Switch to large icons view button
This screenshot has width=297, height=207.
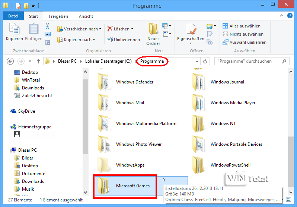288,200
